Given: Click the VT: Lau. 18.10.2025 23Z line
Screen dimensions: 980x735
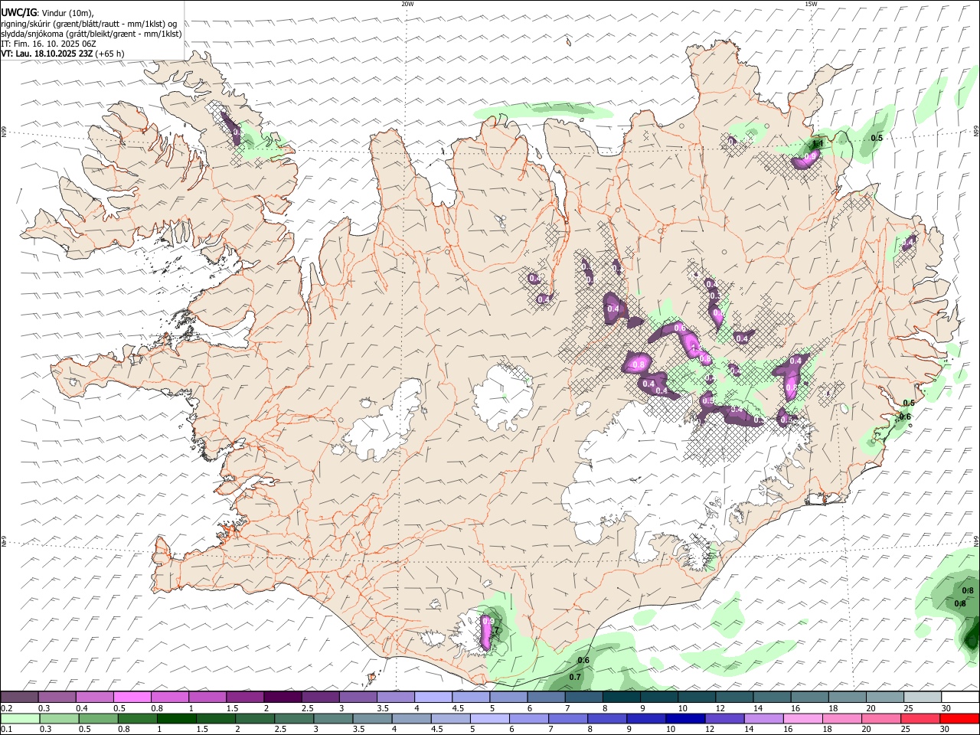Looking at the screenshot, I should pos(64,54).
